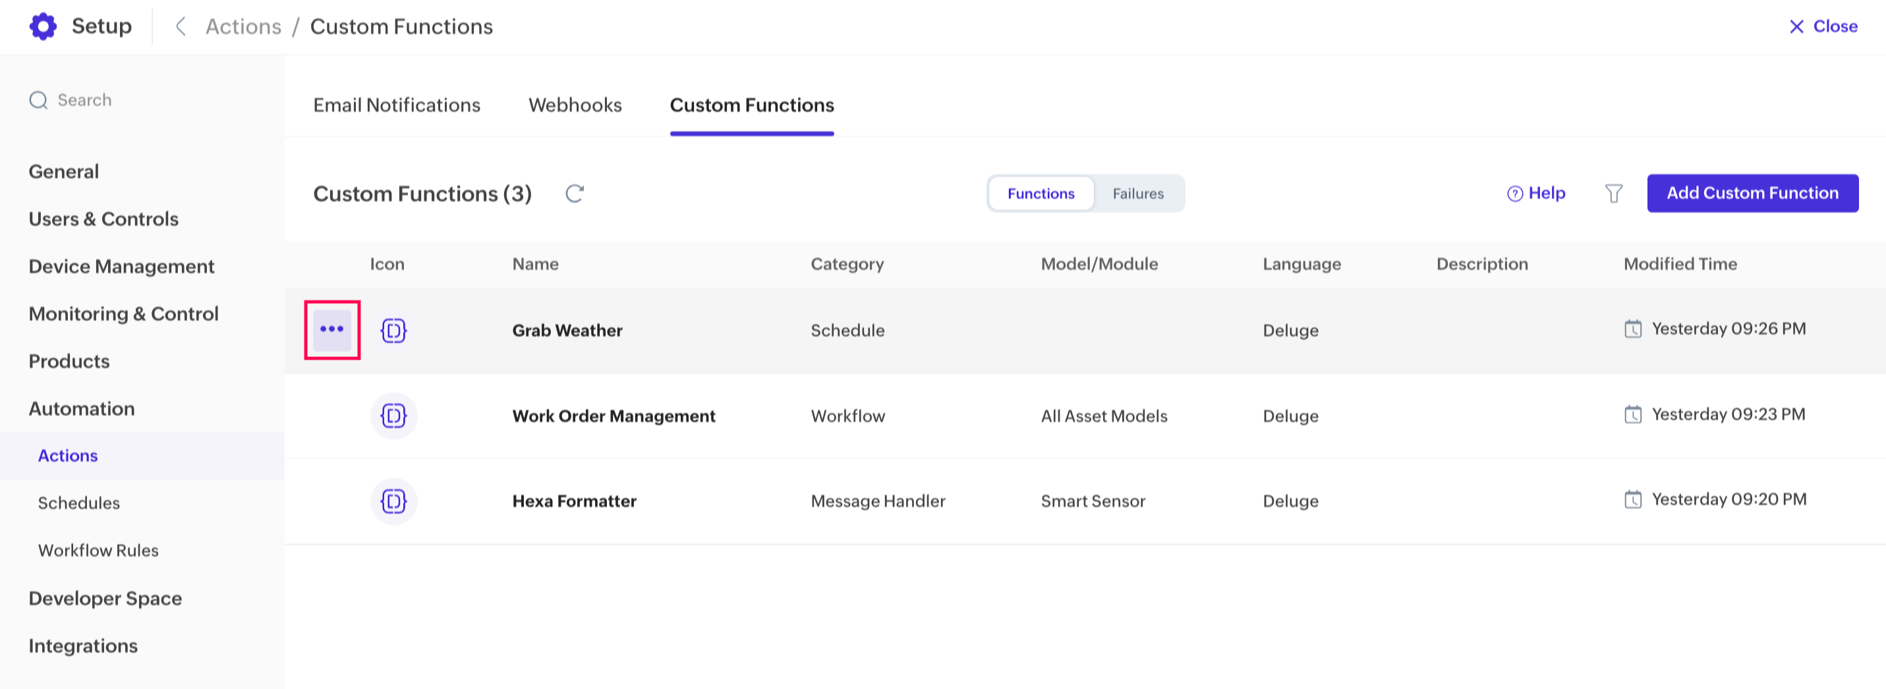Click the Grab Weather function icon

pyautogui.click(x=393, y=331)
